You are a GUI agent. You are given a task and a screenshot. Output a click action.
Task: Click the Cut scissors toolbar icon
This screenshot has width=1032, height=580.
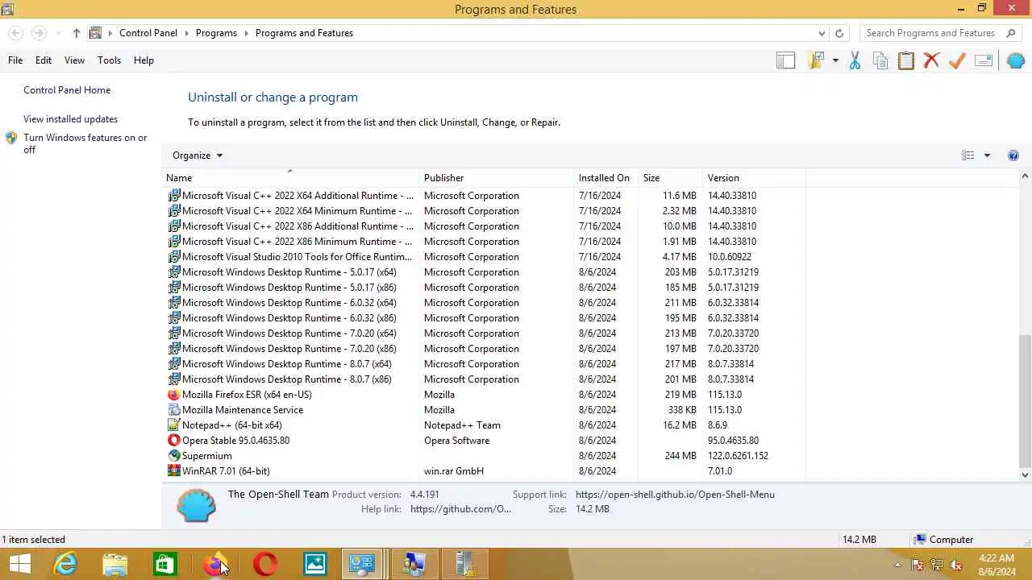pos(855,60)
